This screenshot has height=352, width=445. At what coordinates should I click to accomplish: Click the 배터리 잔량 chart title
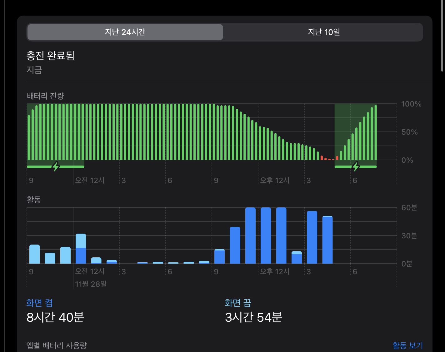[46, 96]
